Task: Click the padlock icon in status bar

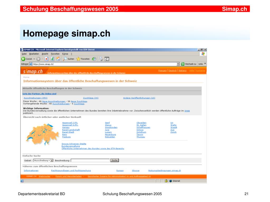Action: tap(166, 181)
